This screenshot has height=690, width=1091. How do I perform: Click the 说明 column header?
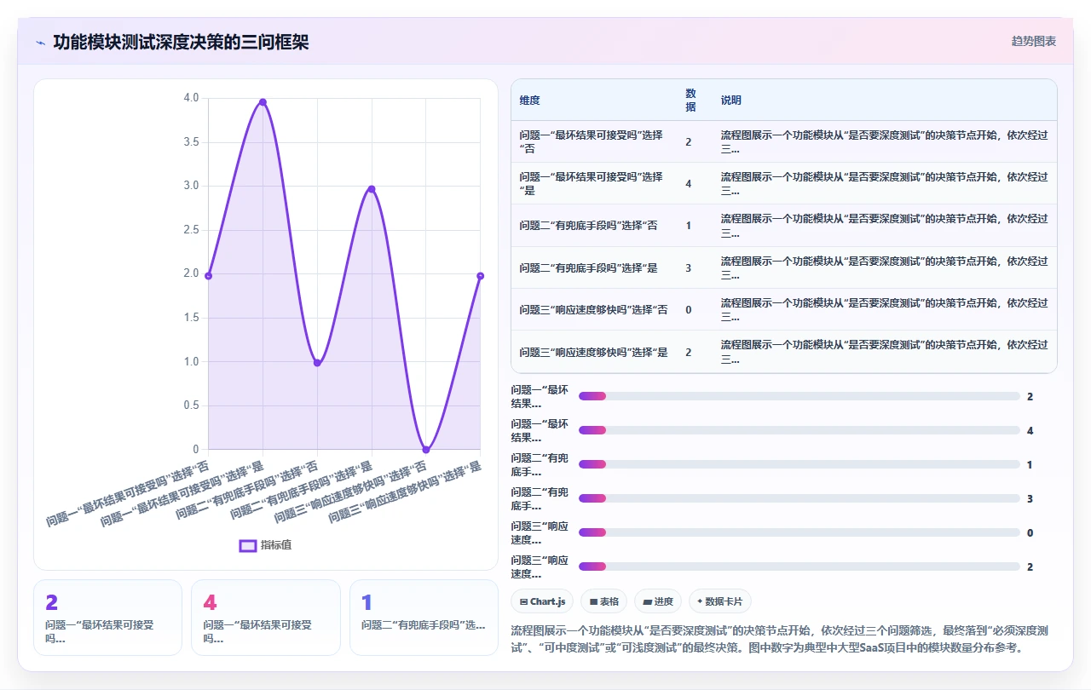point(731,101)
